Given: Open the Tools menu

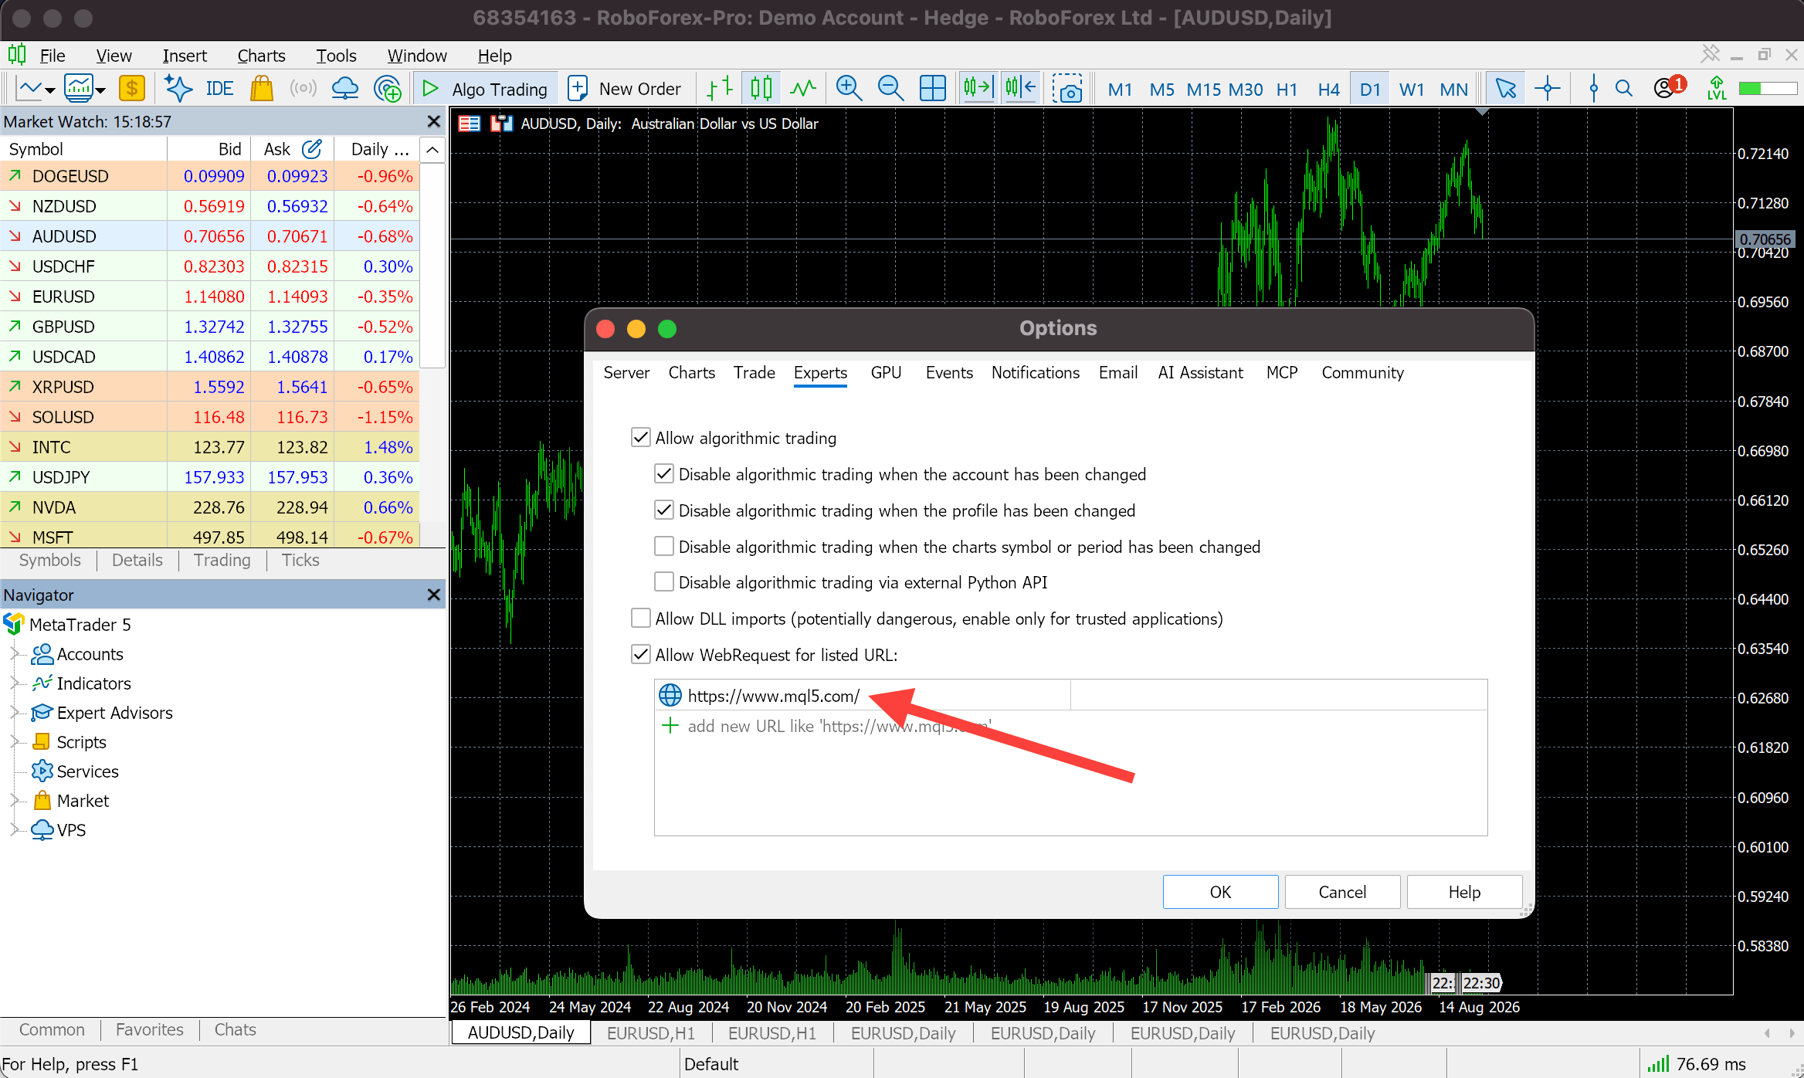Looking at the screenshot, I should pos(336,56).
